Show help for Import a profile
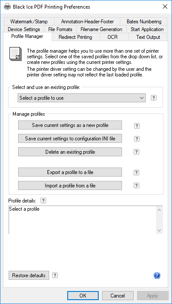The height and width of the screenshot is (304, 172). coord(136,186)
